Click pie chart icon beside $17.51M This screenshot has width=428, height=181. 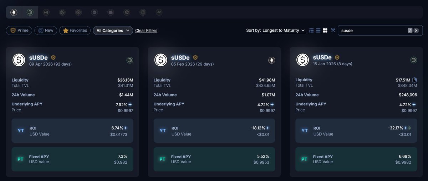(x=414, y=80)
